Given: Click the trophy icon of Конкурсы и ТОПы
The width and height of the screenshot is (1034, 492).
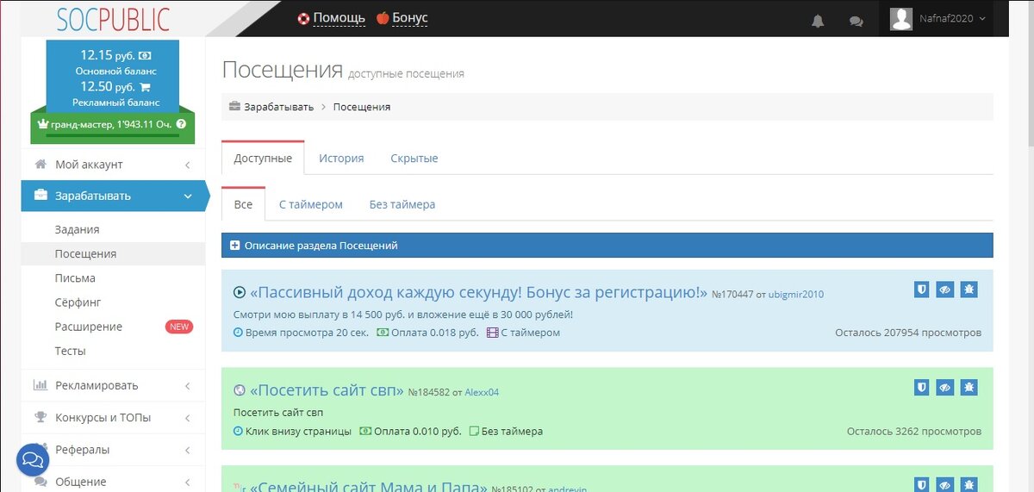Looking at the screenshot, I should click(x=40, y=417).
